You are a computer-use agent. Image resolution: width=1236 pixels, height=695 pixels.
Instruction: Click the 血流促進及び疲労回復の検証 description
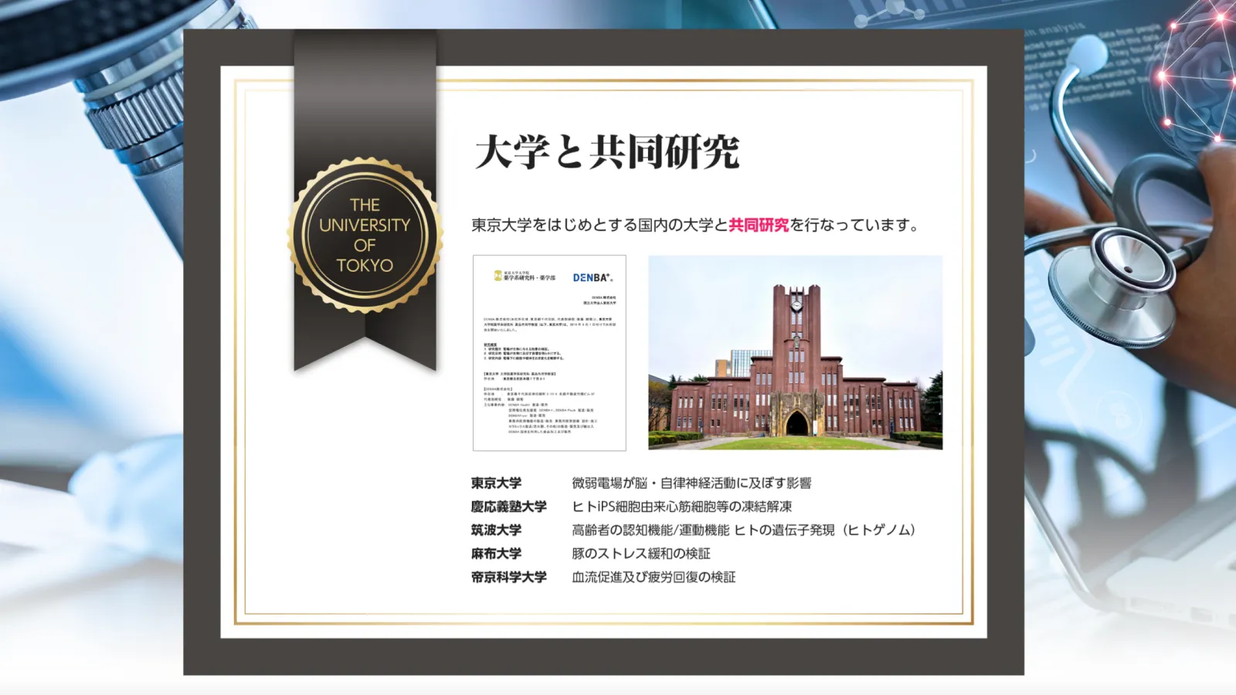coord(653,577)
